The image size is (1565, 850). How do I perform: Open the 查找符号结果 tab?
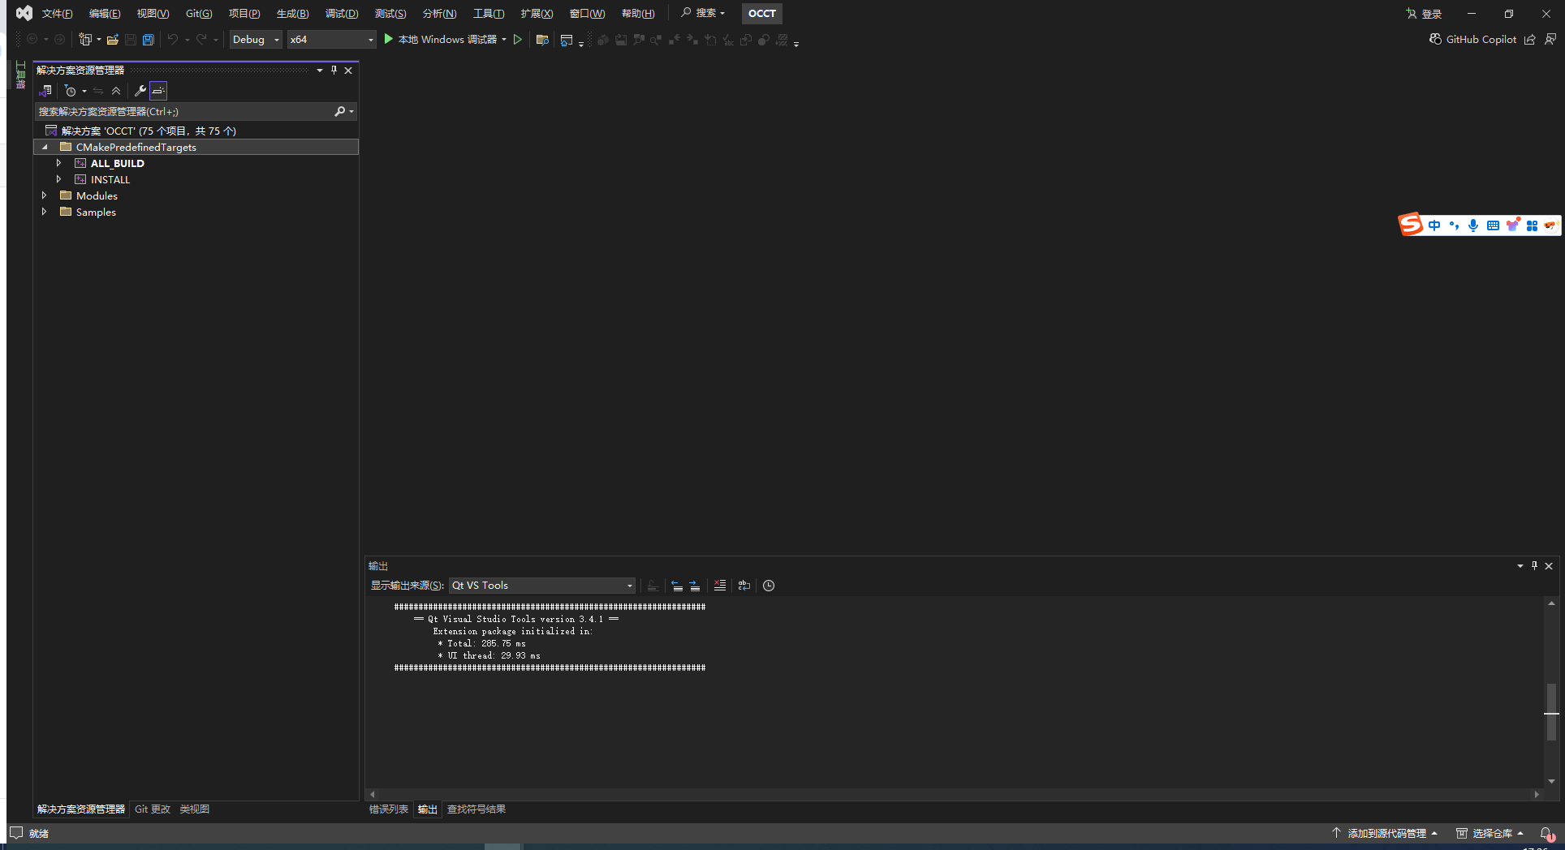click(x=476, y=809)
